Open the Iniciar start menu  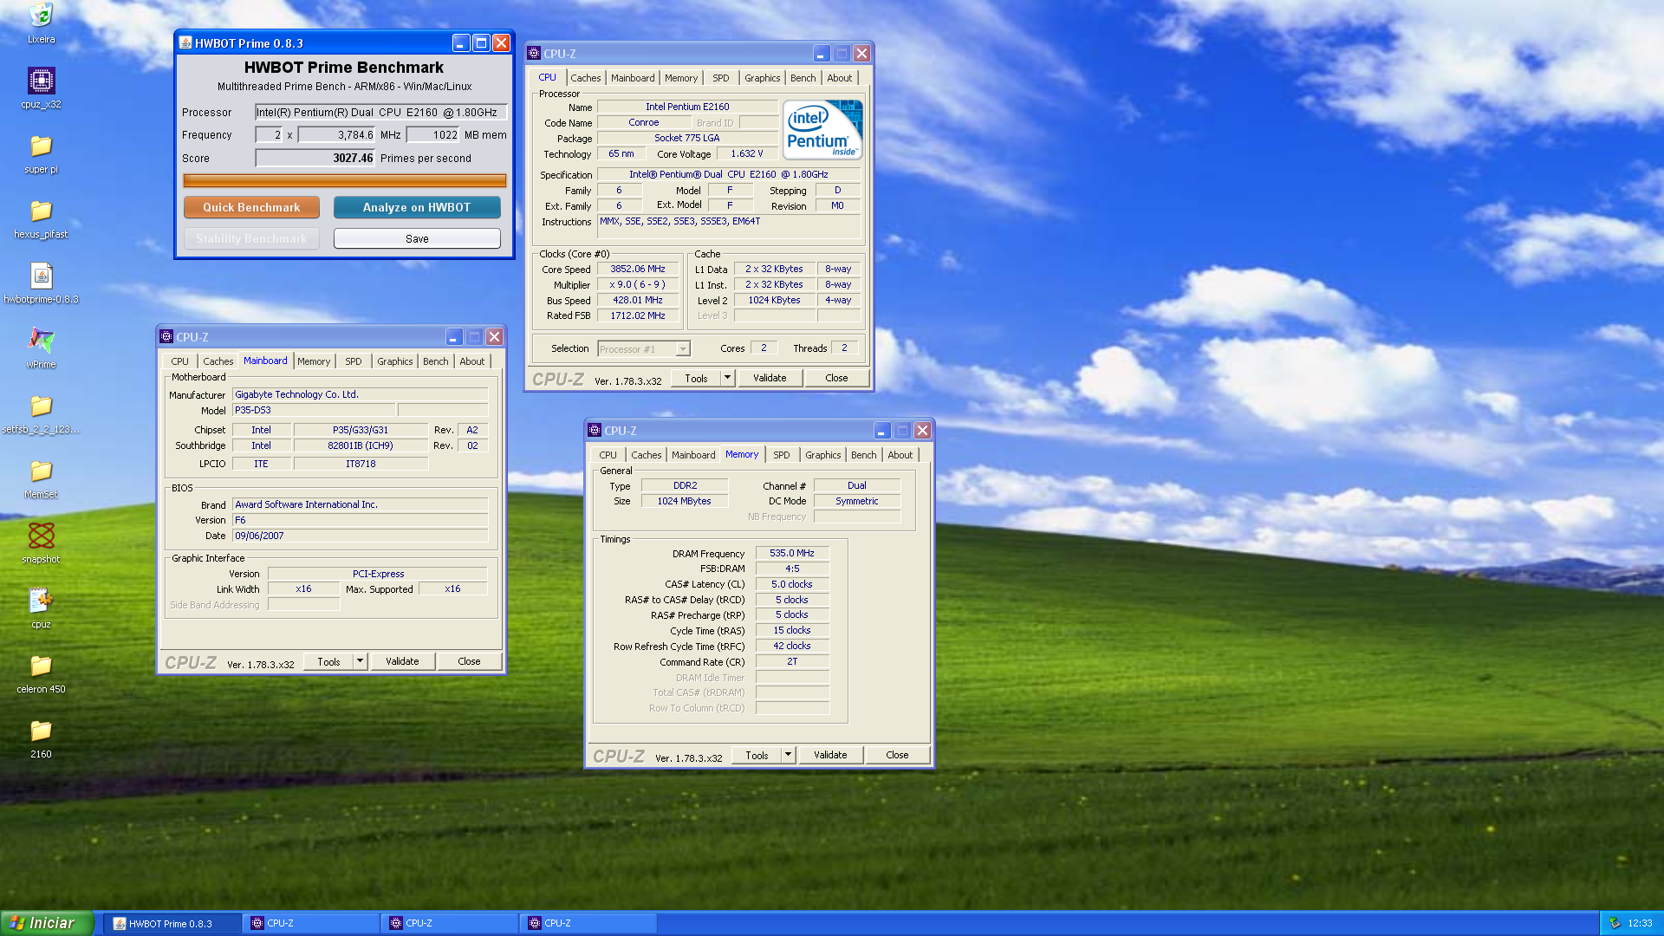coord(46,923)
